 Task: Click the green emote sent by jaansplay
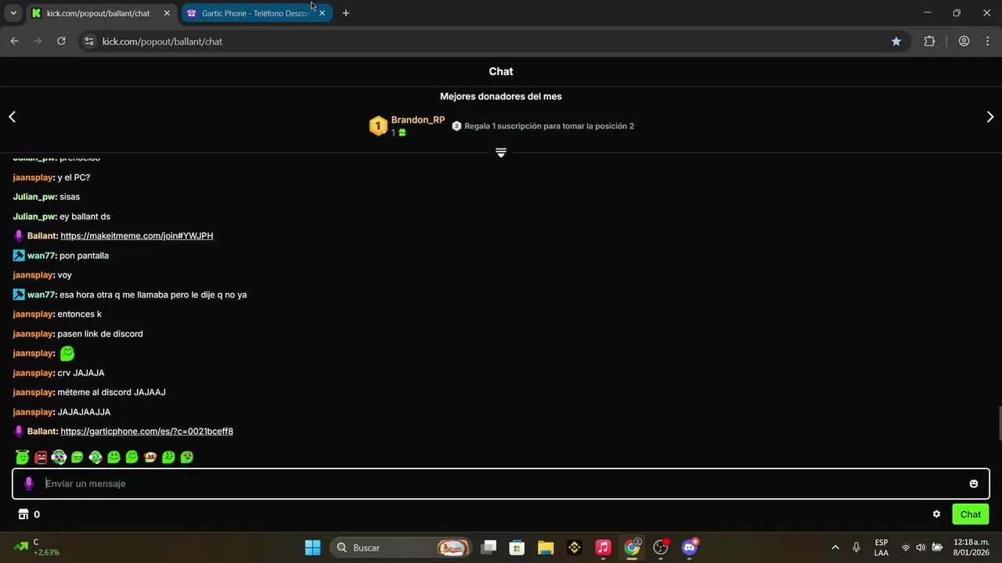(x=67, y=353)
